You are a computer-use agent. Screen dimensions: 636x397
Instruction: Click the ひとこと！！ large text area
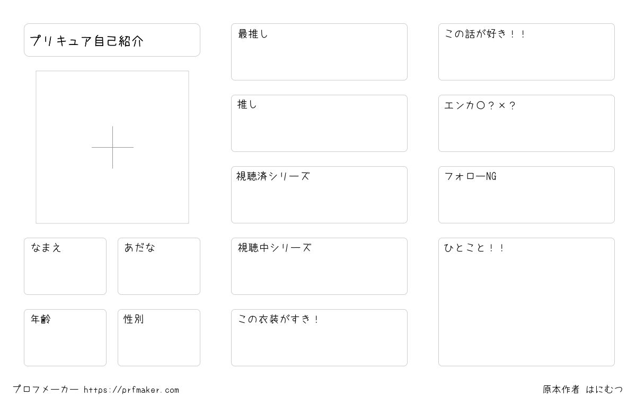pos(526,302)
